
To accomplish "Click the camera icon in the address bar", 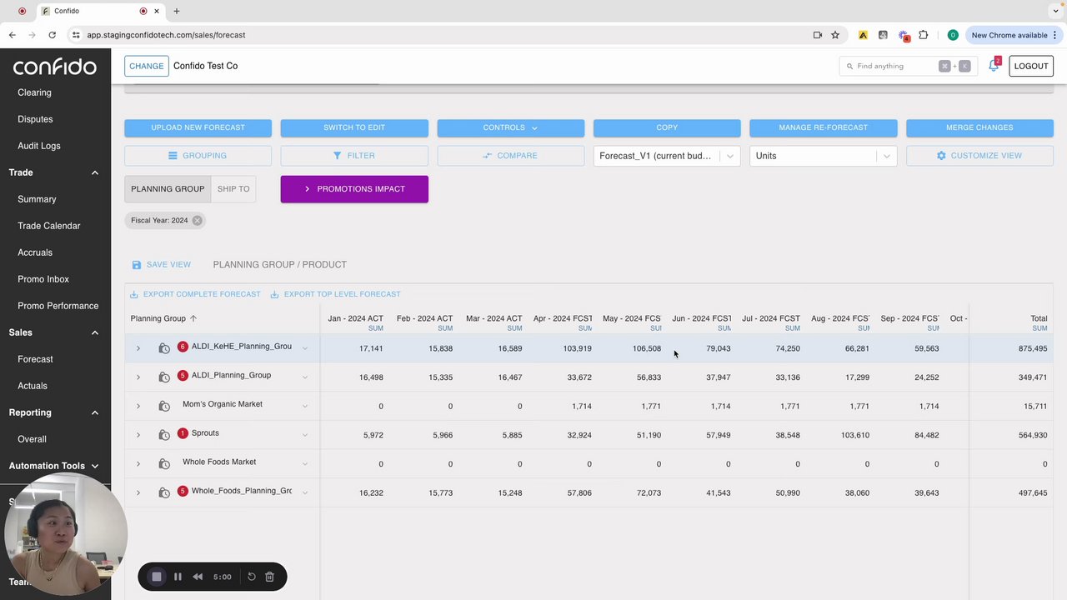I will pos(818,35).
